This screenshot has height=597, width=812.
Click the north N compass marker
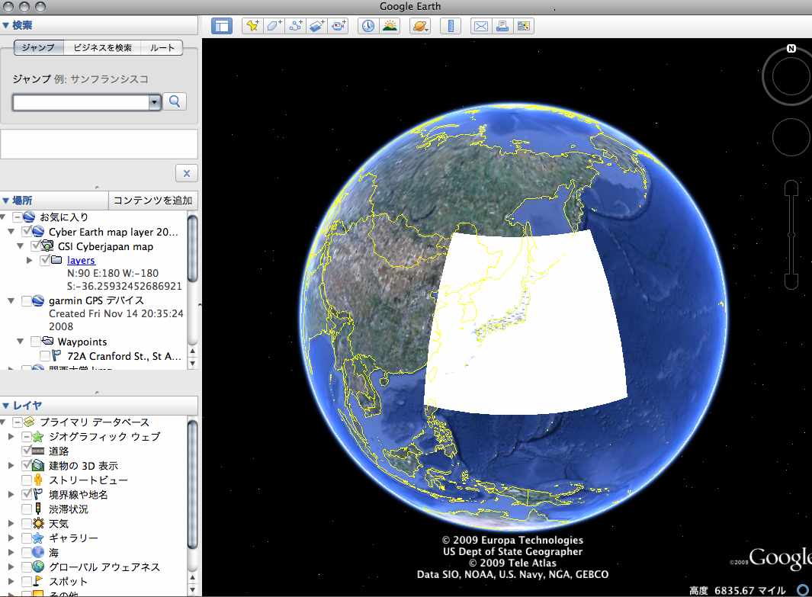791,48
